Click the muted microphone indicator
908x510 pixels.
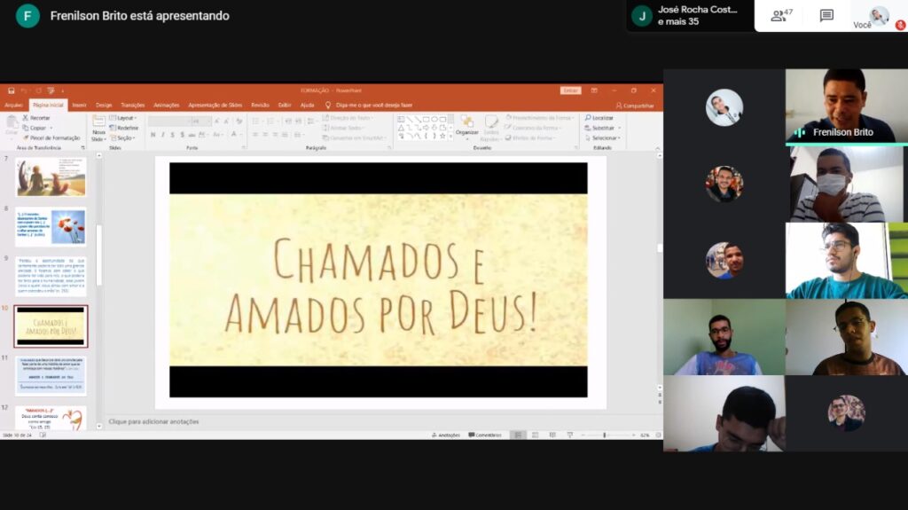(900, 26)
